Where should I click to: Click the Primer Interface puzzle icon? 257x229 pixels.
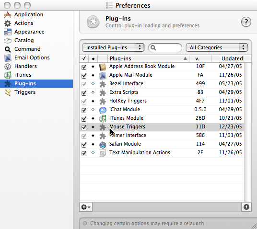(x=103, y=136)
